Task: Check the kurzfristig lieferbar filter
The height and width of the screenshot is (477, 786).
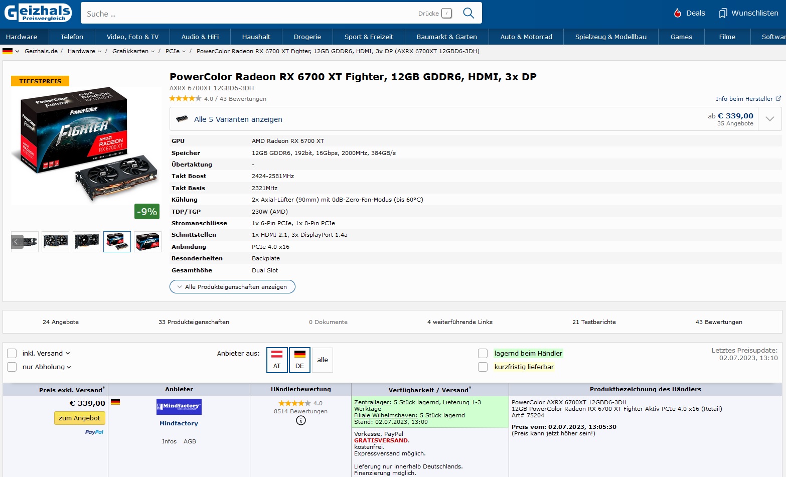Action: 483,367
